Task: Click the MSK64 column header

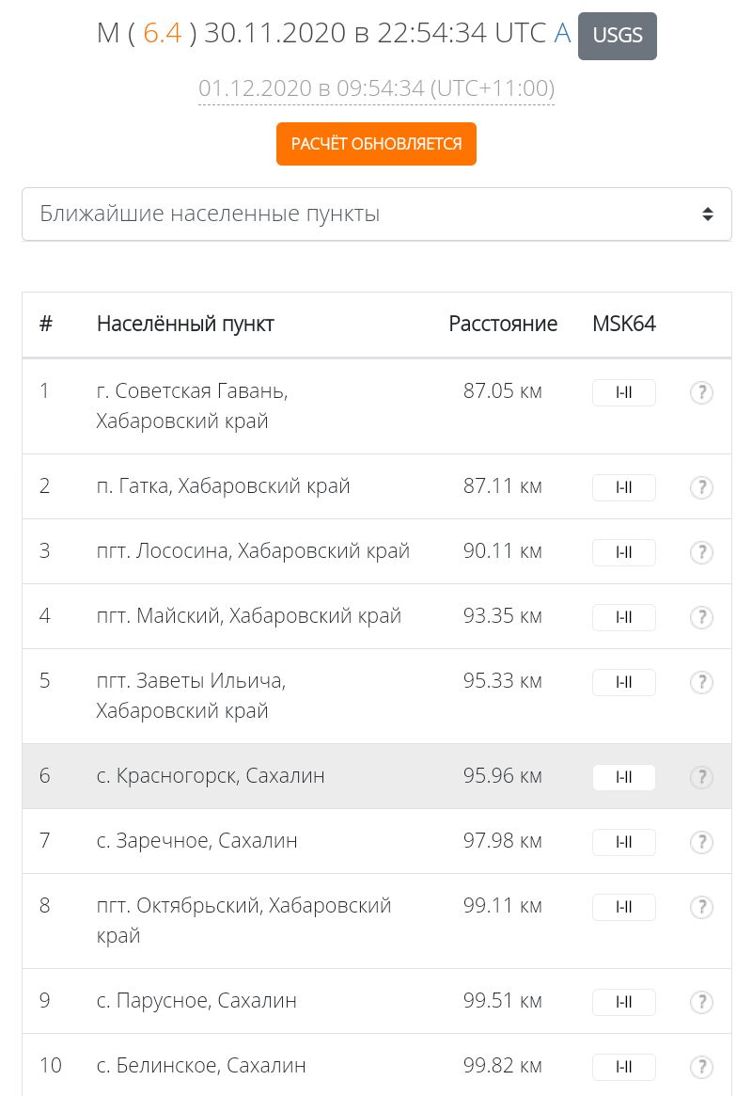Action: pyautogui.click(x=623, y=324)
